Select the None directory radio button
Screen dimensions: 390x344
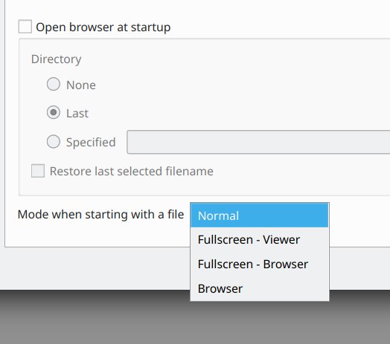click(54, 84)
